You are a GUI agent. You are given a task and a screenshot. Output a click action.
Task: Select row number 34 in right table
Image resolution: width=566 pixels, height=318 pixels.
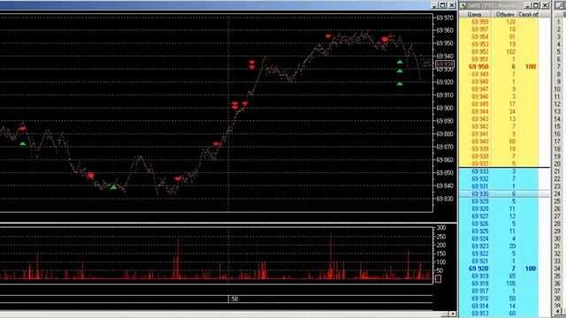[x=558, y=269]
